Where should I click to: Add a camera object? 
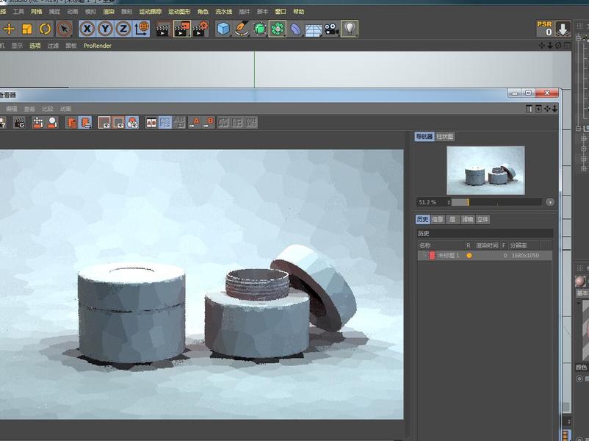coord(331,29)
